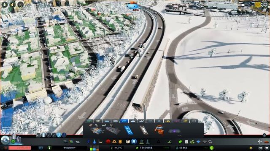This screenshot has height=151, width=270.
Task: Toggle the dark-blue round mod button
Action: point(64,135)
